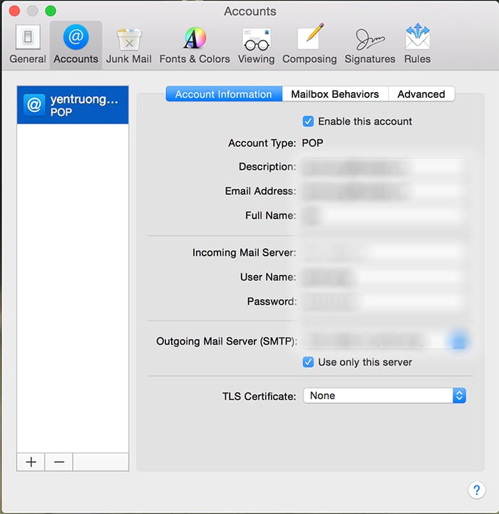The image size is (499, 514).
Task: Open the Advanced tab
Action: (x=421, y=94)
